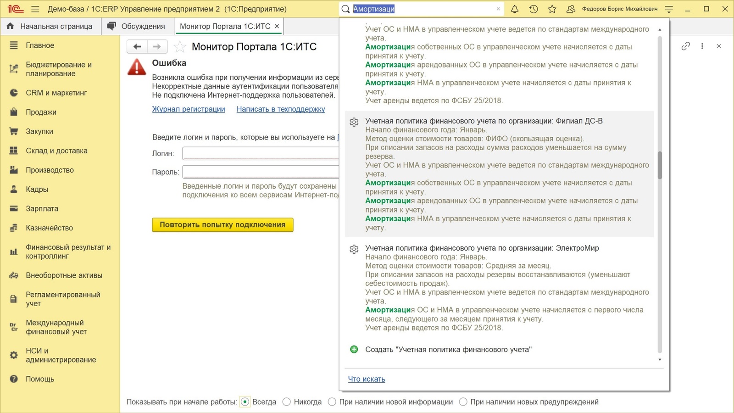The width and height of the screenshot is (734, 413).
Task: Open notifications bell
Action: [515, 9]
